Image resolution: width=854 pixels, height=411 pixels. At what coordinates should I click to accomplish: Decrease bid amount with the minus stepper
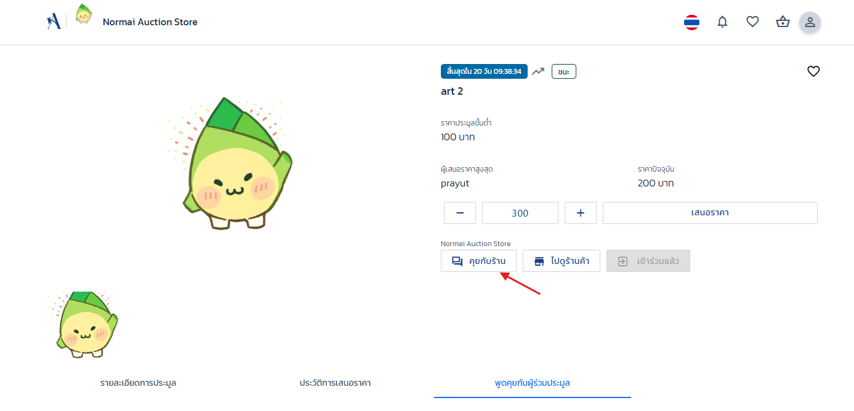tap(459, 213)
